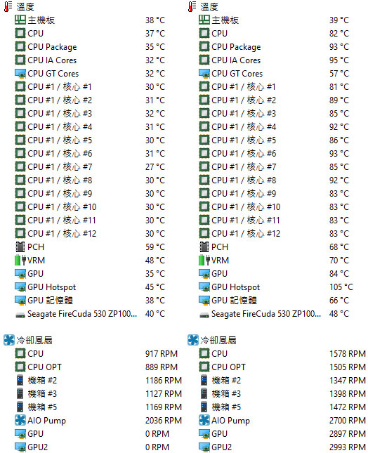Select GPU2 fan icon in 2993 RPM row
The image size is (368, 453).
tap(204, 447)
